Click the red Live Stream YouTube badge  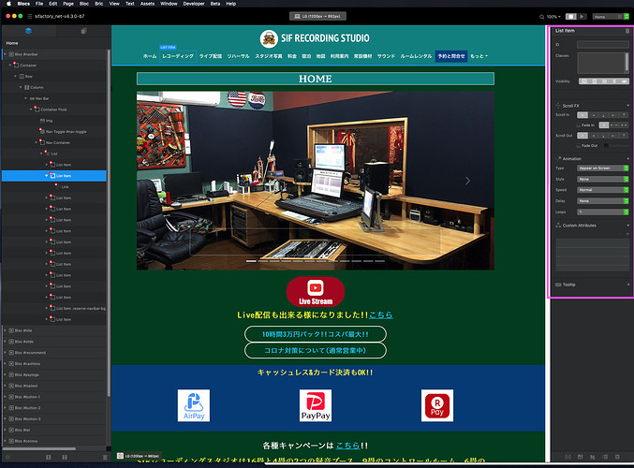[316, 292]
